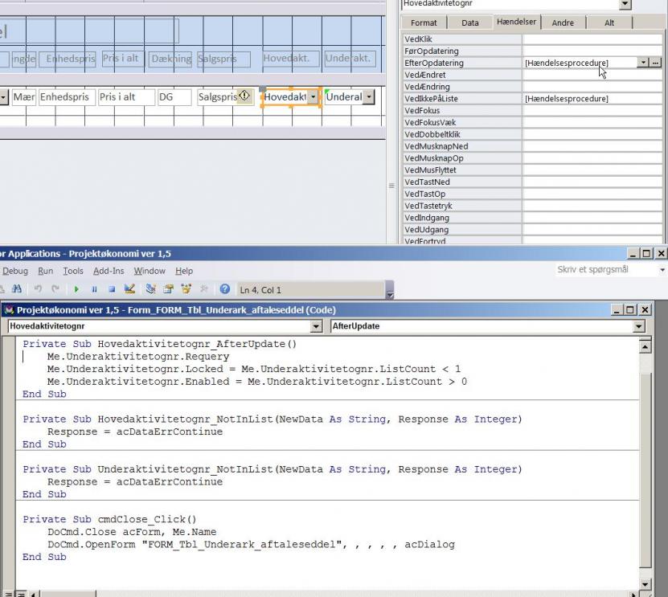Click the blue Help question mark icon
Viewport: 668px width, 597px height.
(x=225, y=289)
